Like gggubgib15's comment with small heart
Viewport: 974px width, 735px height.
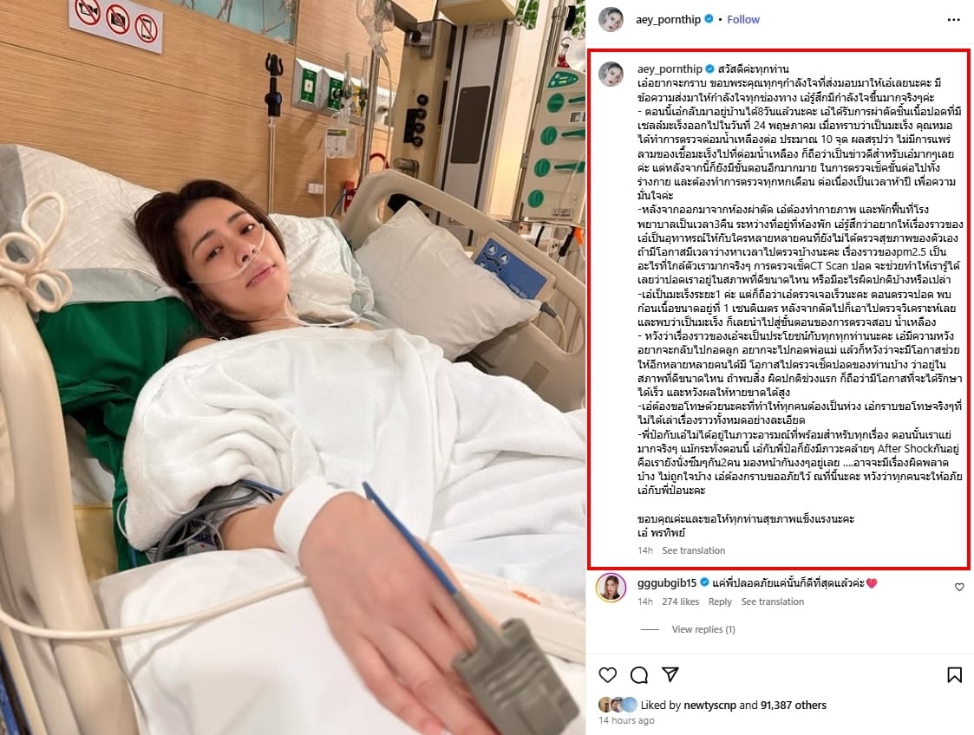(959, 587)
